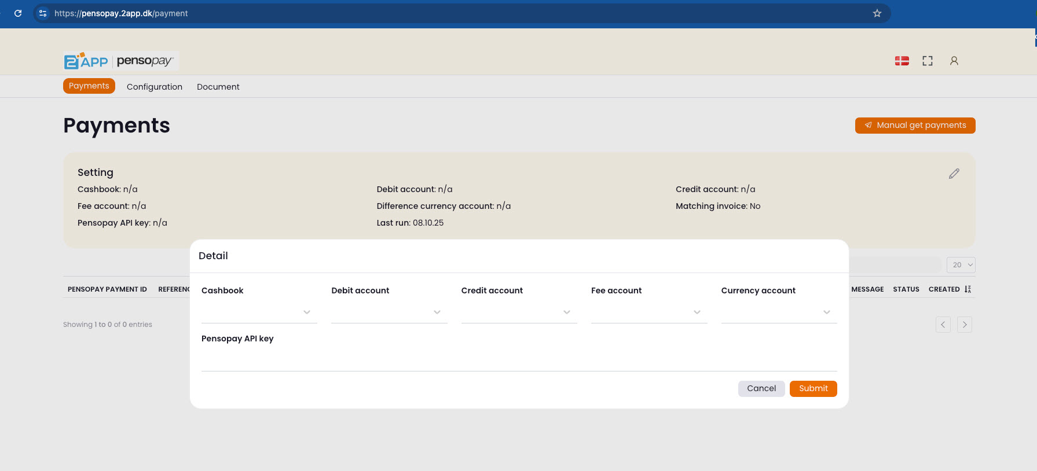
Task: Go to the previous page arrow
Action: coord(943,325)
